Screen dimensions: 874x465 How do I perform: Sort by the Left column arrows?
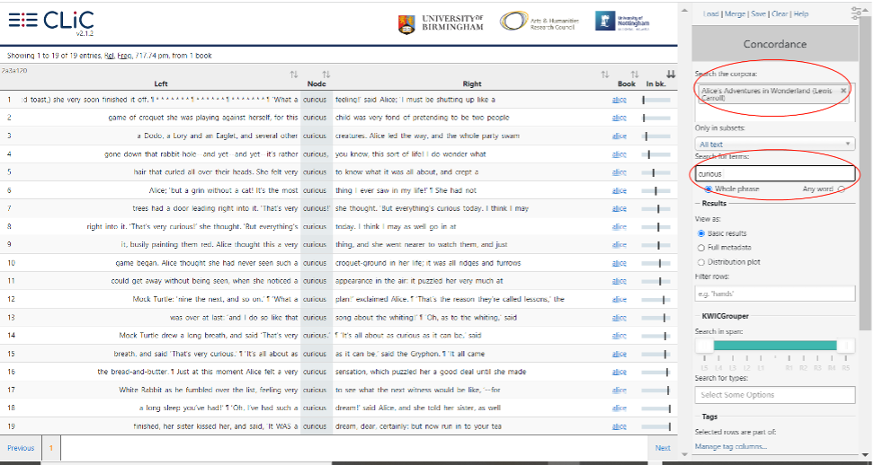[x=293, y=74]
